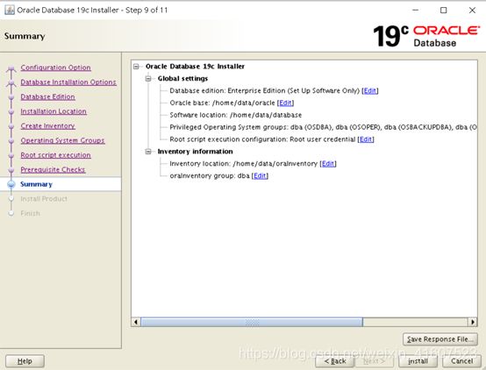Screen dimensions: 486x370
Task: Minimize the installer window
Action: coord(415,11)
